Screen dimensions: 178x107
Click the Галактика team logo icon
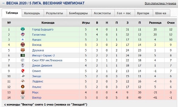[x=23, y=34]
